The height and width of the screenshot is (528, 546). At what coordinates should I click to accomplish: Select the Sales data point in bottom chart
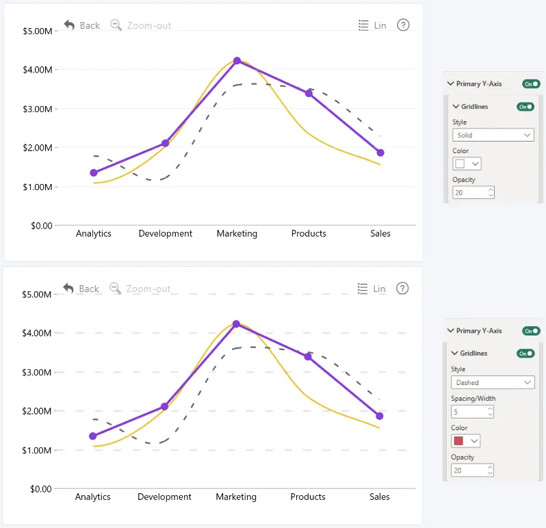380,416
